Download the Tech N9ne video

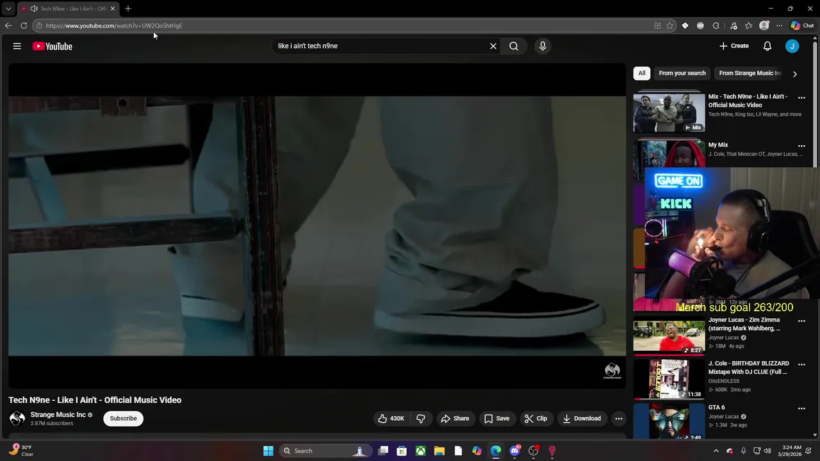point(582,419)
